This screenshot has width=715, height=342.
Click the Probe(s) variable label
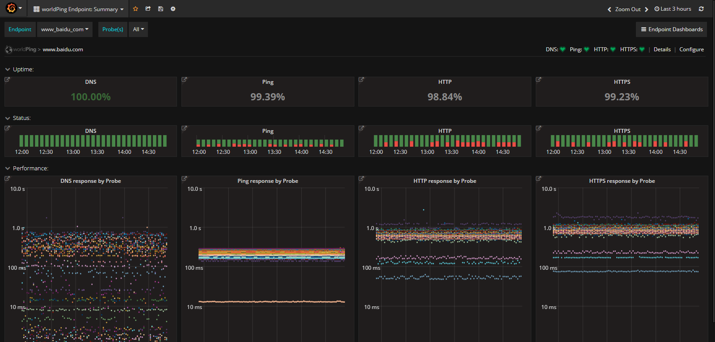click(113, 29)
